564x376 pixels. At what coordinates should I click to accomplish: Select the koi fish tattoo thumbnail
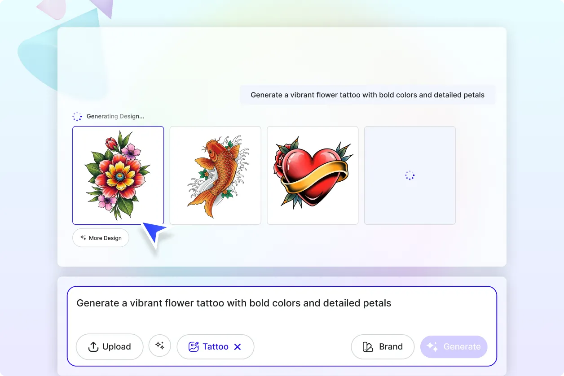216,175
